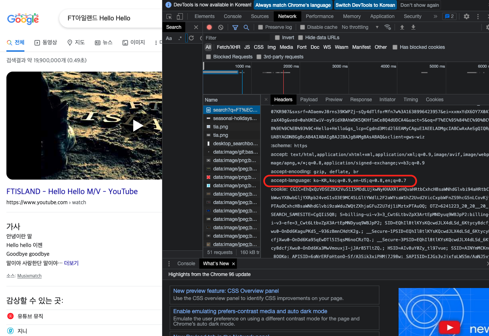This screenshot has width=489, height=336.
Task: Open the issues counter badge showing 2
Action: (x=449, y=16)
